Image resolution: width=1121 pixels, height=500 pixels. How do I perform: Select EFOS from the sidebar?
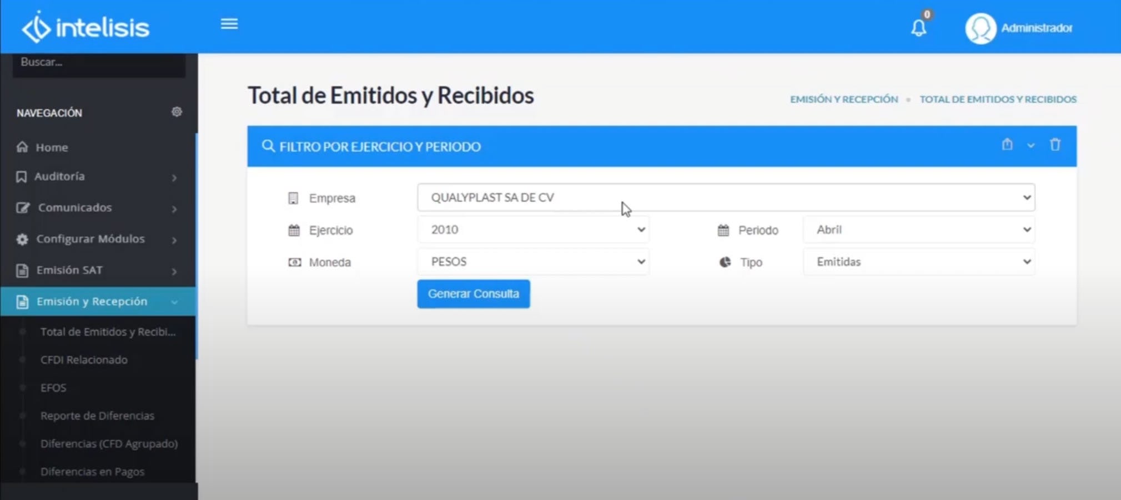53,387
